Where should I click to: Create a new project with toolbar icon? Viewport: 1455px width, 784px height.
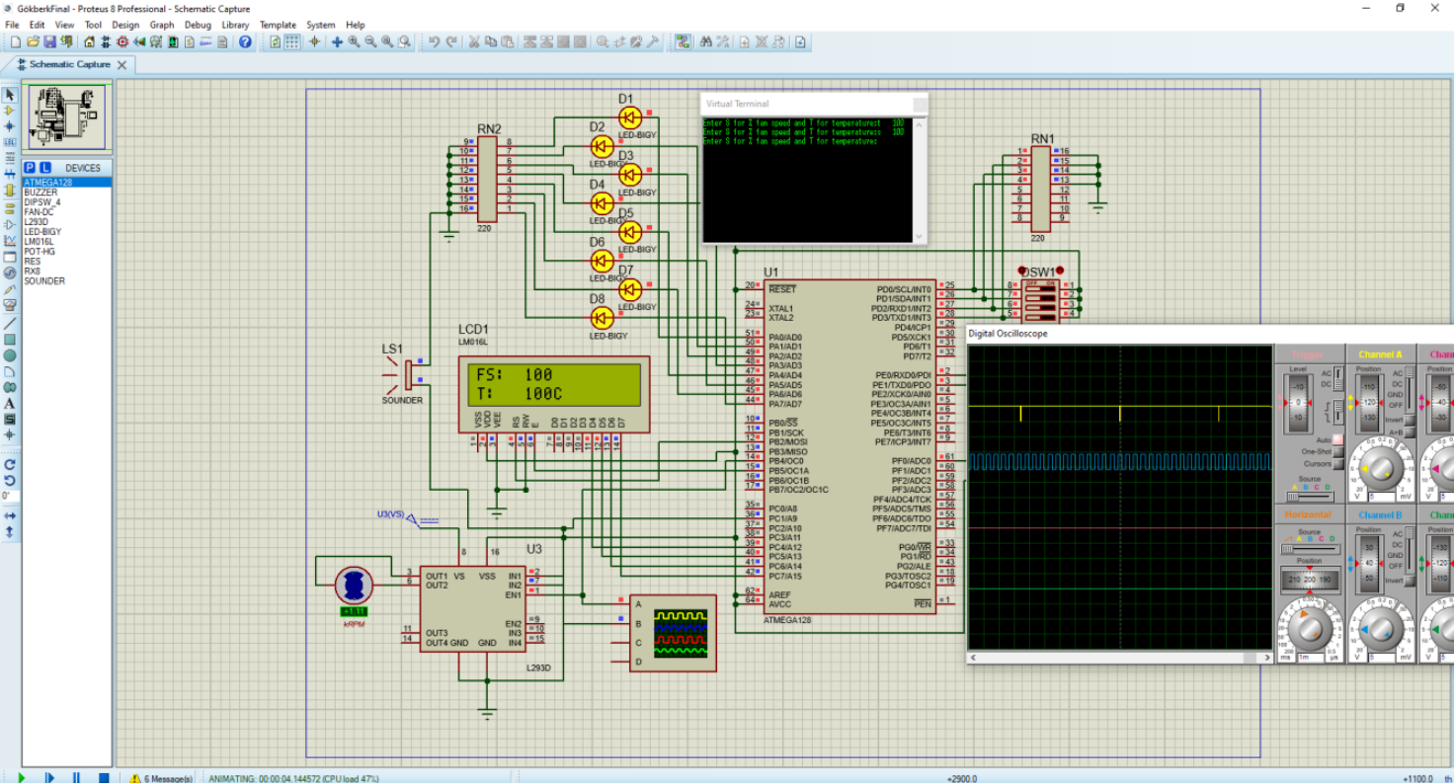coord(15,41)
